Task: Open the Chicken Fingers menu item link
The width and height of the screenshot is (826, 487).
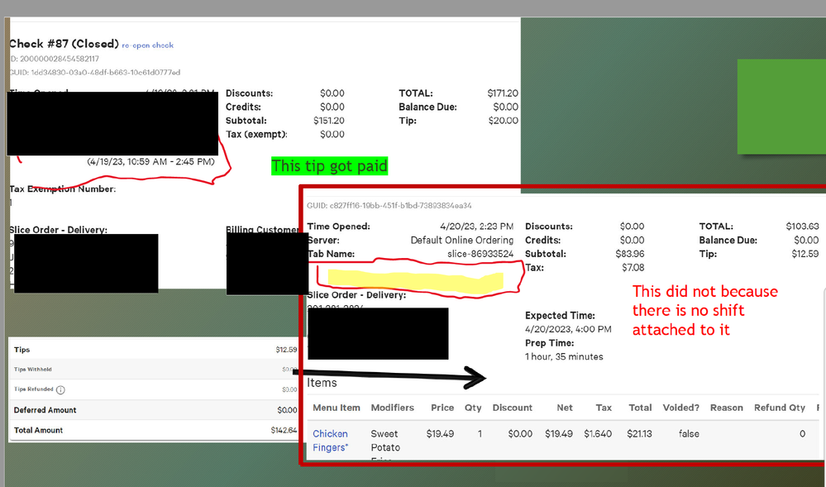Action: 330,440
